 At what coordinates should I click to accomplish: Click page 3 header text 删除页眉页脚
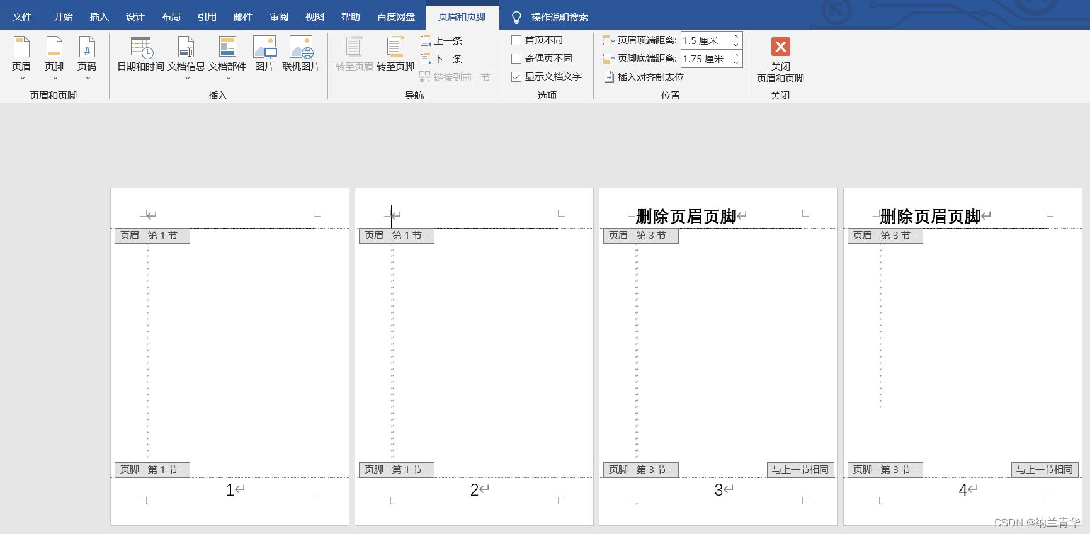coord(686,217)
